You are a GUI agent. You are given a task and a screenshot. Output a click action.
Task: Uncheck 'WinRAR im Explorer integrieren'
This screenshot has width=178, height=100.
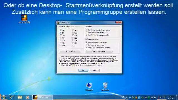[86, 42]
